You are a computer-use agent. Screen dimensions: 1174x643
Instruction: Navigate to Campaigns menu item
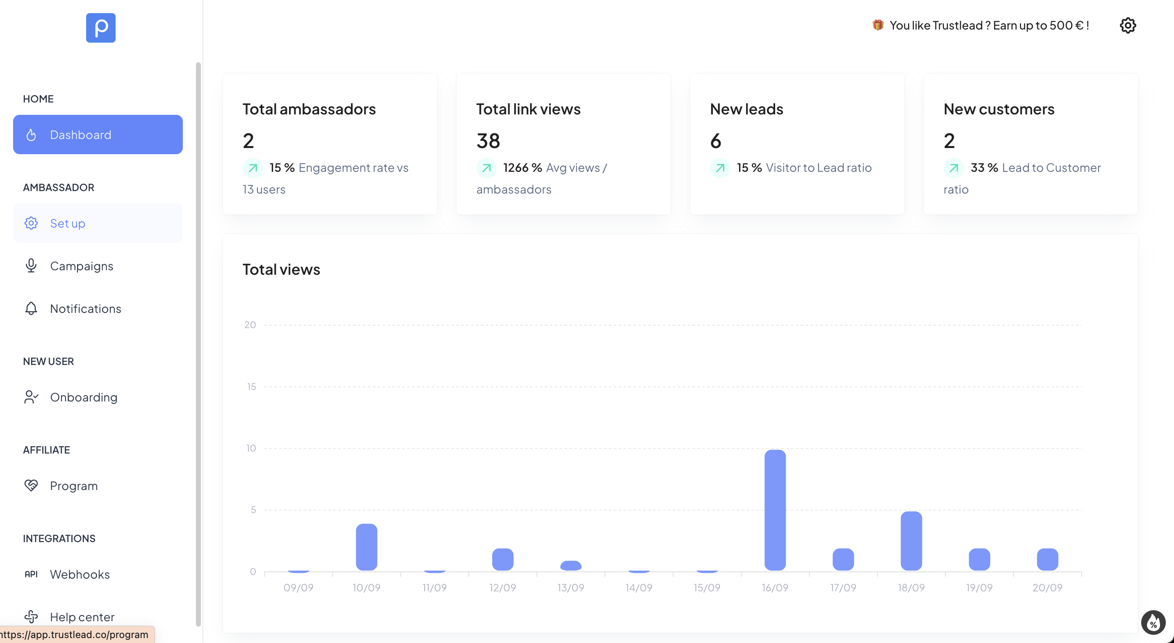click(x=82, y=265)
